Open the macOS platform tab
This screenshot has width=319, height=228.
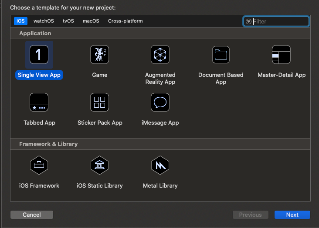pos(91,21)
